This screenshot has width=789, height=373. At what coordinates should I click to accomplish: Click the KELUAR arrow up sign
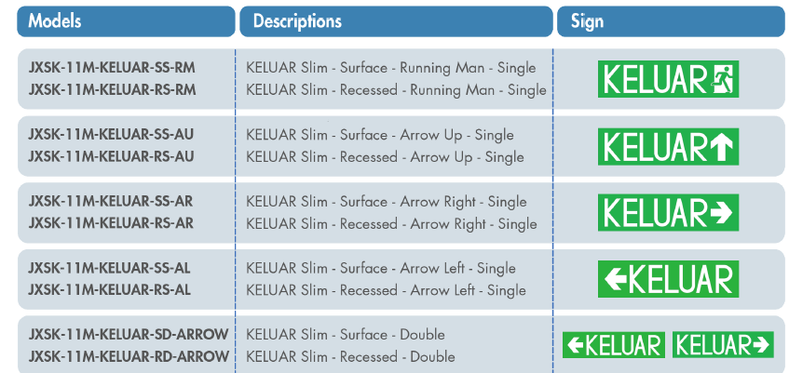(x=668, y=146)
